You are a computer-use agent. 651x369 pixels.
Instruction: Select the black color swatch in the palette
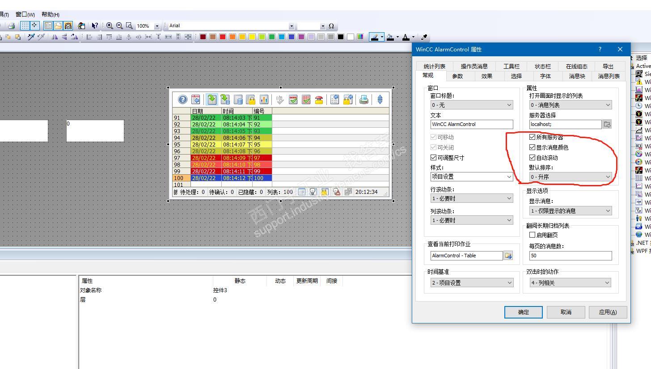341,37
